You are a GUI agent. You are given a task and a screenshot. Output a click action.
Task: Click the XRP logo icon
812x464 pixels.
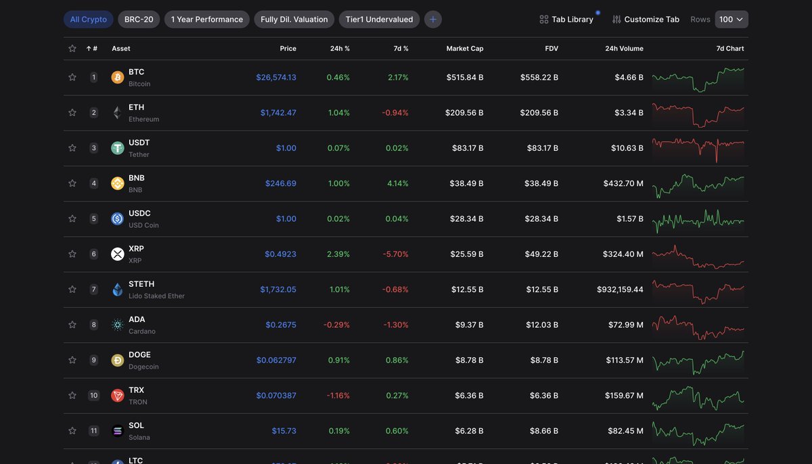tap(118, 254)
